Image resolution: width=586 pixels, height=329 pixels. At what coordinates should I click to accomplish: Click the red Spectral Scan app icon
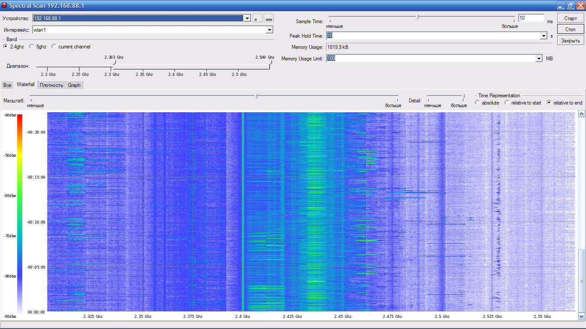4,5
